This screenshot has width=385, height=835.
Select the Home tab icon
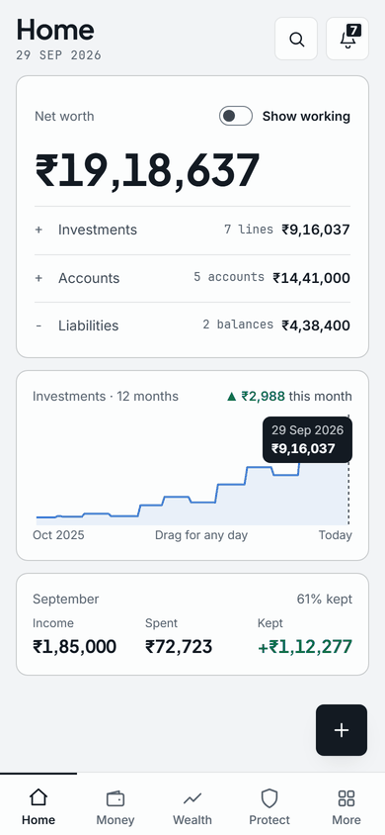(38, 797)
